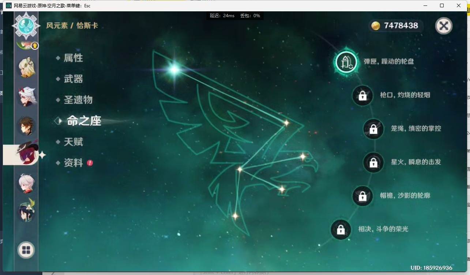
Task: Close the character screen with the X button
Action: pos(444,26)
